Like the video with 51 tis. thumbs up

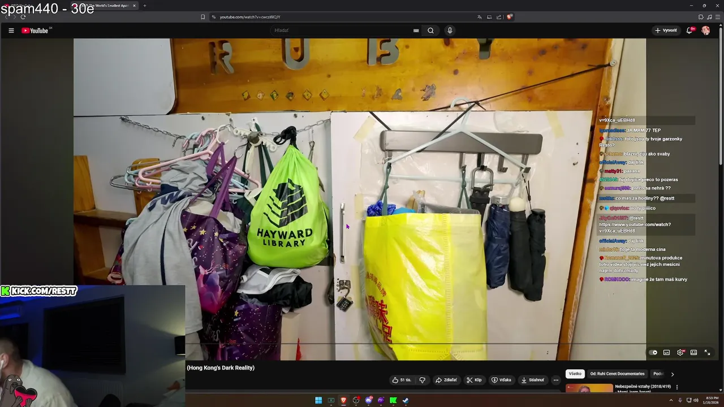click(402, 380)
